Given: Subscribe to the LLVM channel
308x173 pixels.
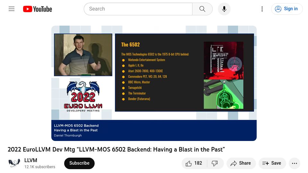Looking at the screenshot, I should coord(79,163).
